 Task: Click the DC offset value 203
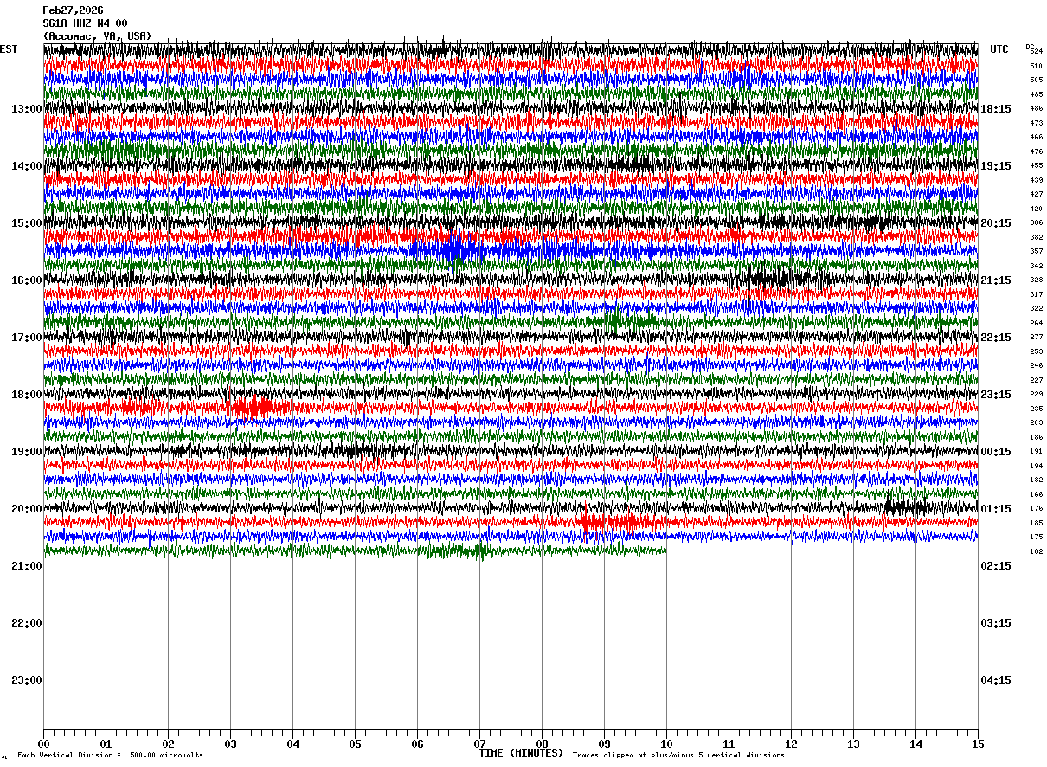(1037, 423)
